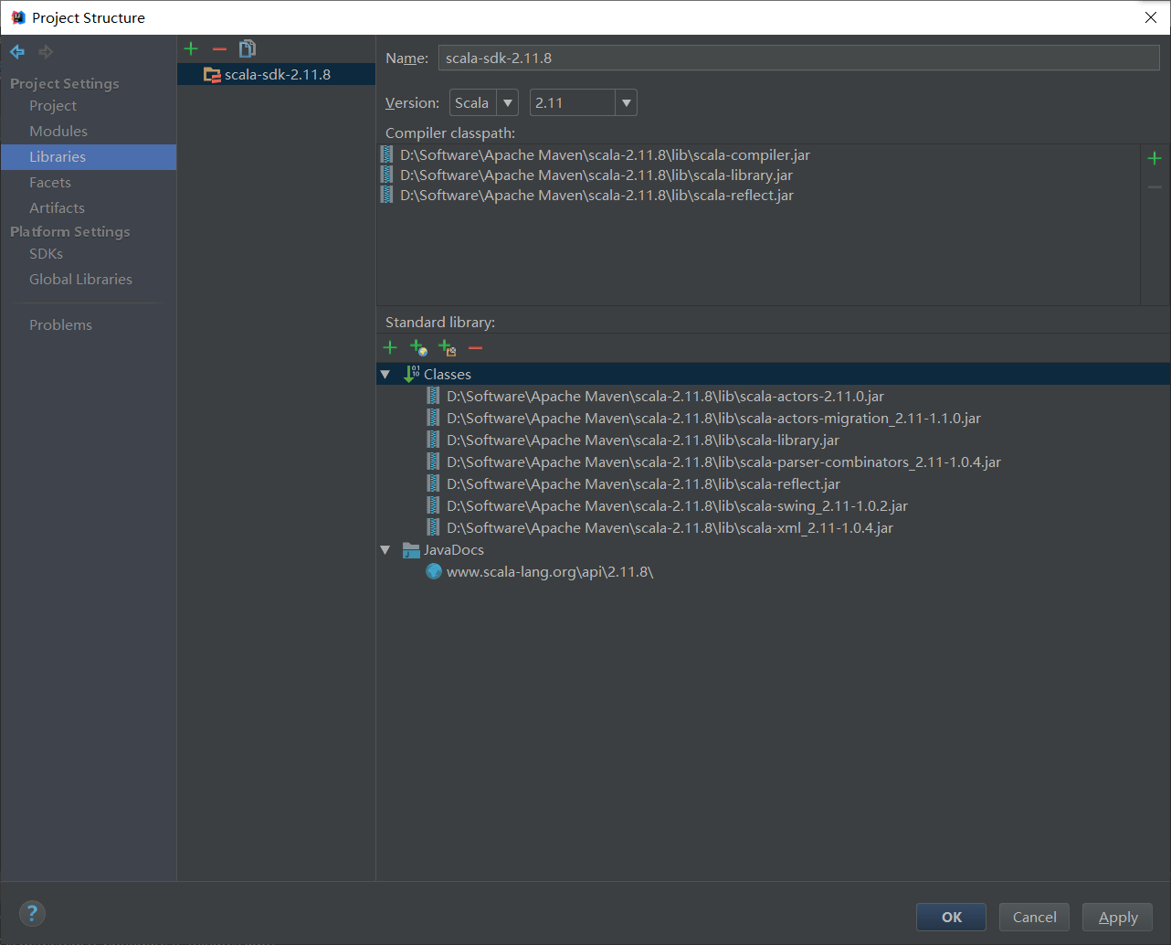The height and width of the screenshot is (945, 1171).
Task: Select scala-sdk-2.11.8 in the library list
Action: (x=276, y=75)
